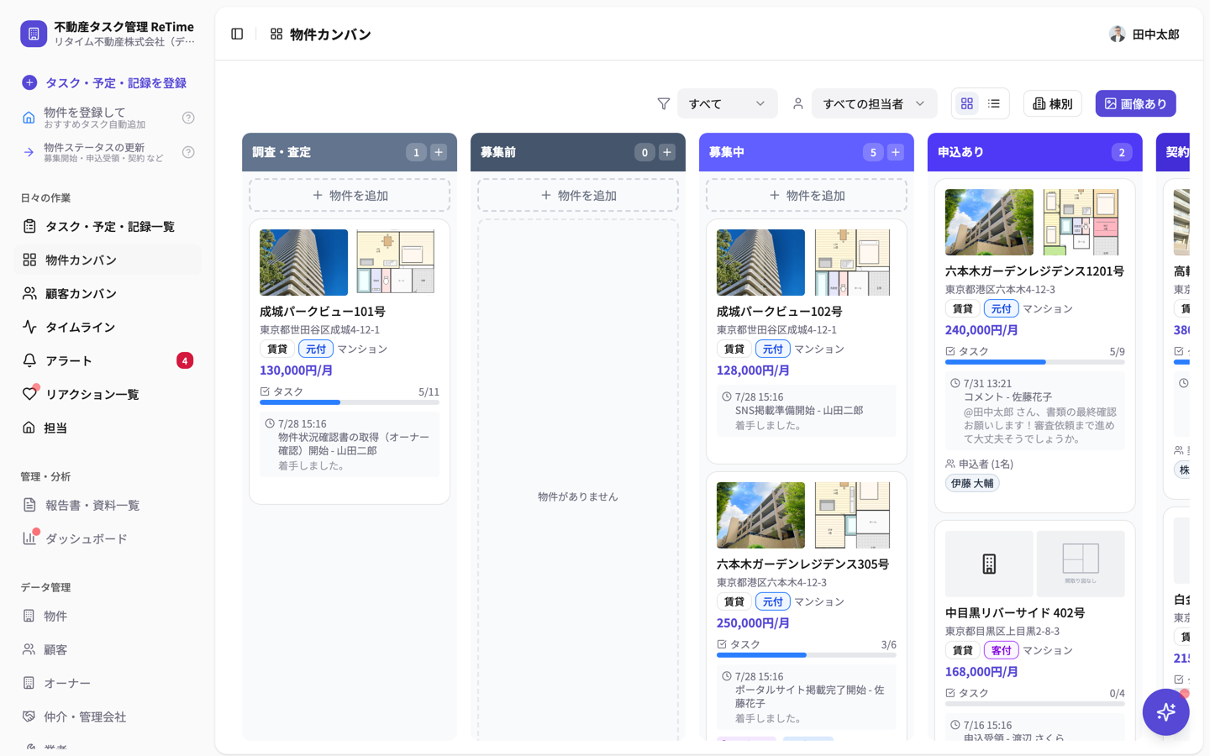Click task progress bar on 成城パークビュー101号
This screenshot has width=1210, height=756.
point(350,402)
